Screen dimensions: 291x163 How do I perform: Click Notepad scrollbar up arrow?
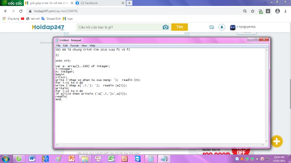click(x=267, y=50)
